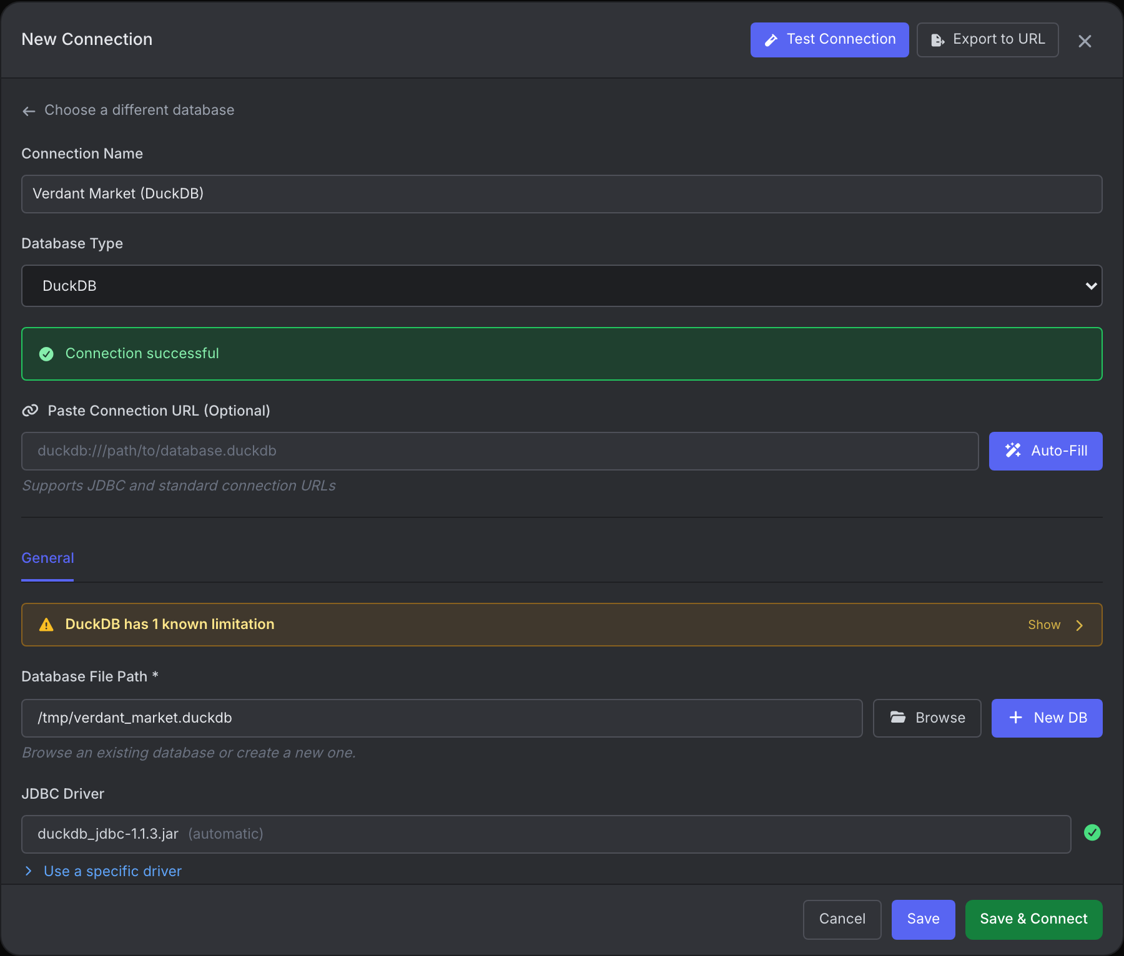Click the Paste Connection URL input box
The height and width of the screenshot is (956, 1124).
[x=500, y=451]
